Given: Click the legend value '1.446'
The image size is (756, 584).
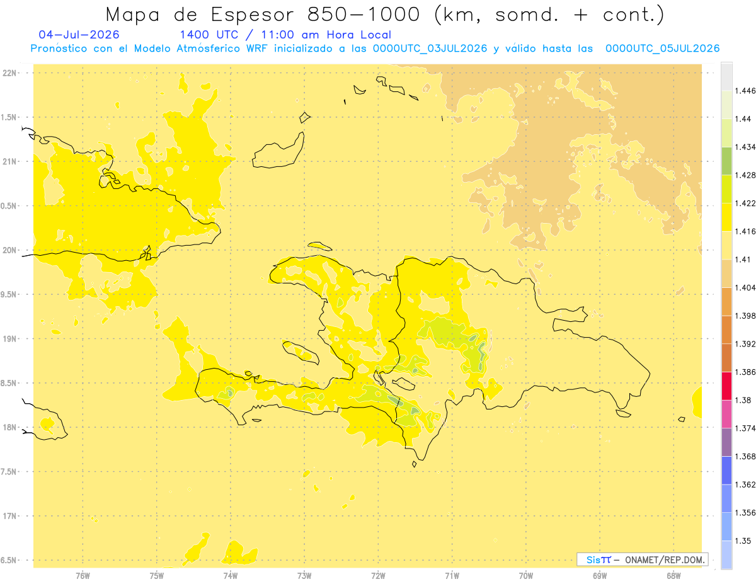Looking at the screenshot, I should (746, 91).
